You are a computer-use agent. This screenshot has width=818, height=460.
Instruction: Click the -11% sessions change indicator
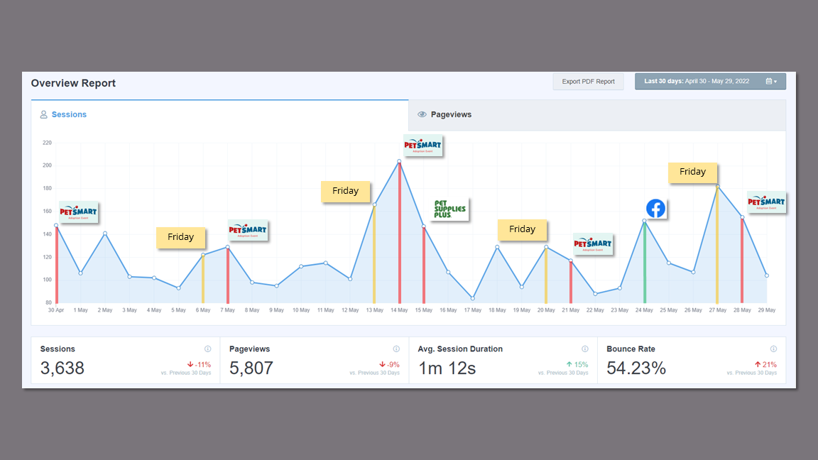199,365
